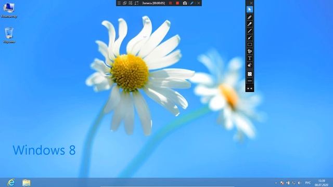Select the Recycle Bin desktop icon
Viewport: 333px width, 187px height.
(x=9, y=35)
